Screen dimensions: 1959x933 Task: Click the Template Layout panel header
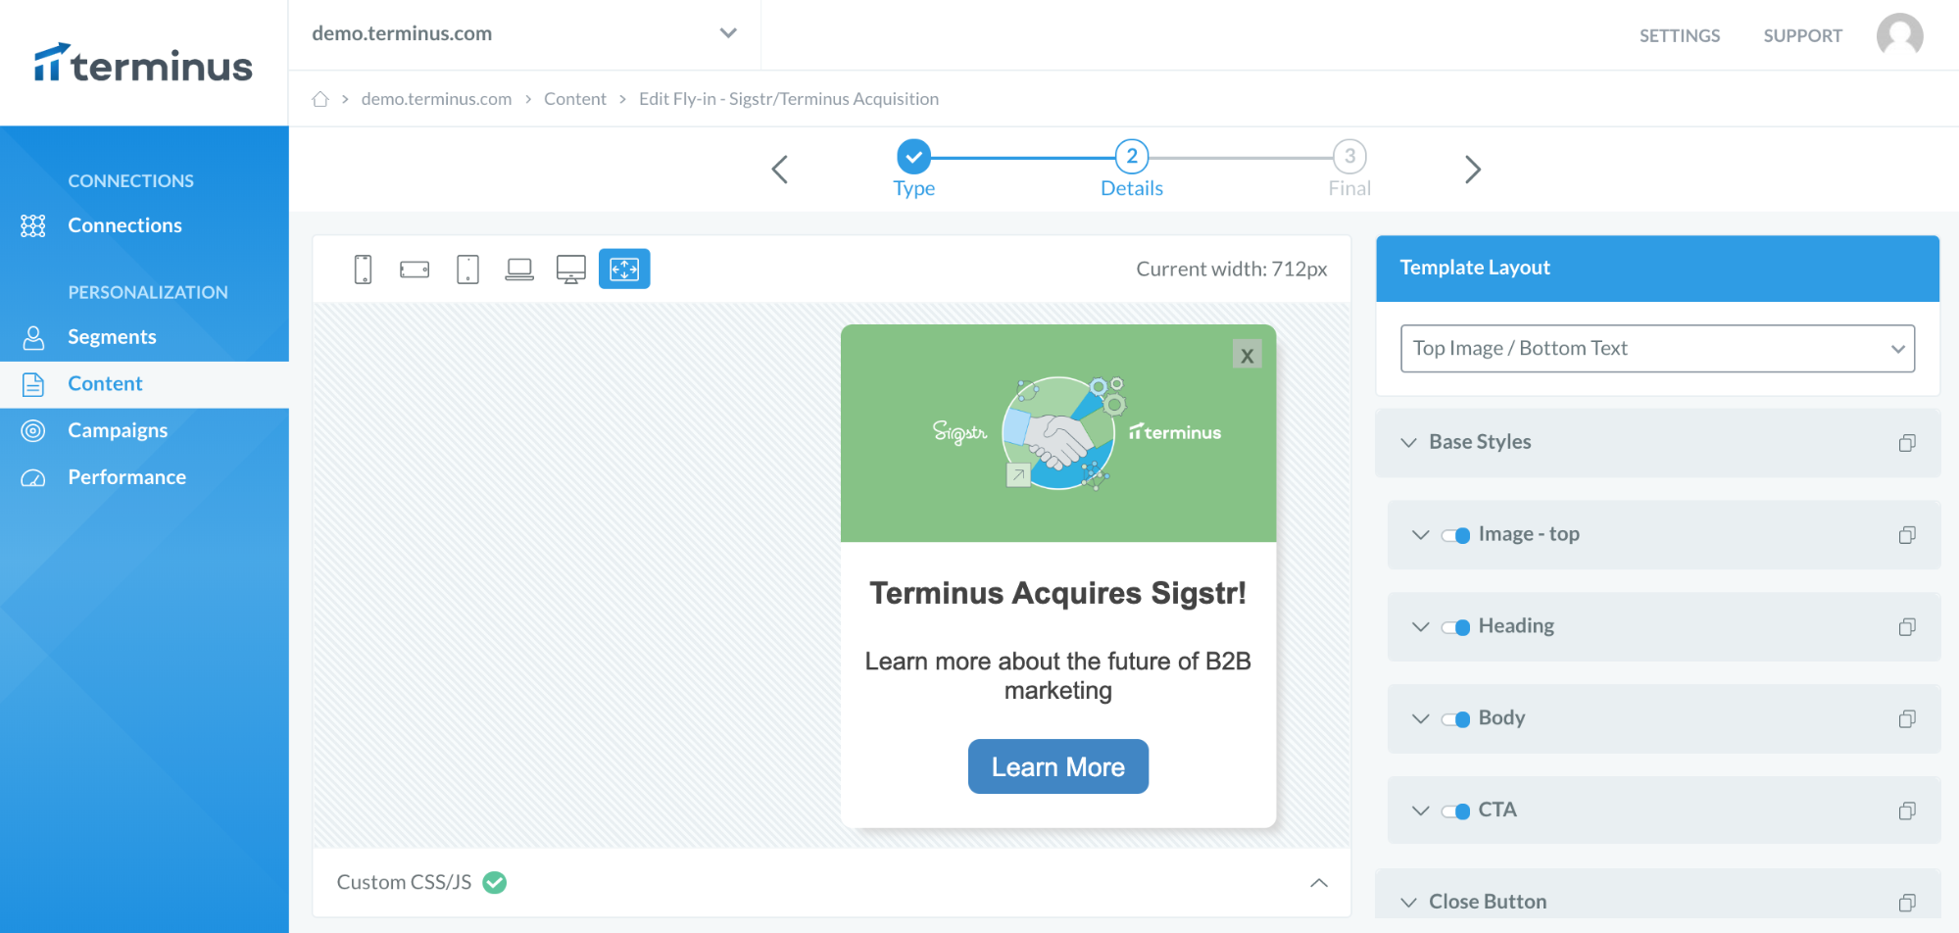pos(1657,269)
